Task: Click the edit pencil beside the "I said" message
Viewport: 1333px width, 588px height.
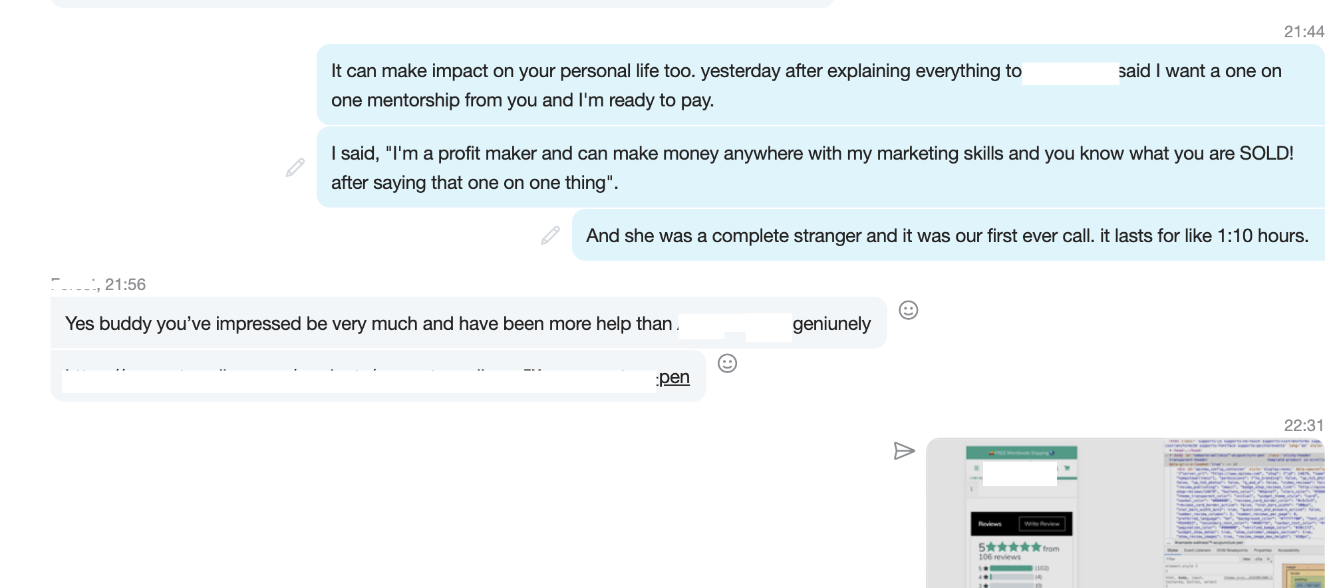Action: (295, 168)
